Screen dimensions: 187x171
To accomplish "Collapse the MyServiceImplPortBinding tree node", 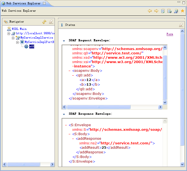I will (x=17, y=42).
